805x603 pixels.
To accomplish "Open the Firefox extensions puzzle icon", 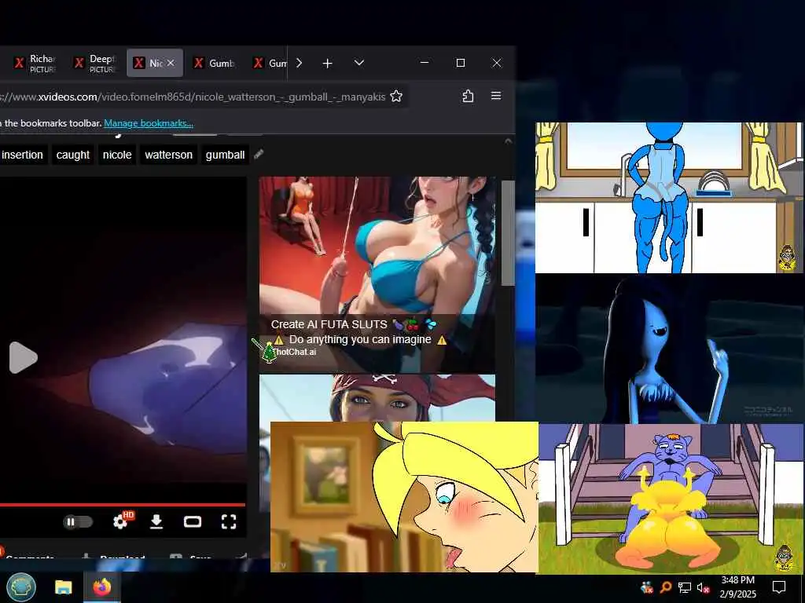I will [x=468, y=96].
